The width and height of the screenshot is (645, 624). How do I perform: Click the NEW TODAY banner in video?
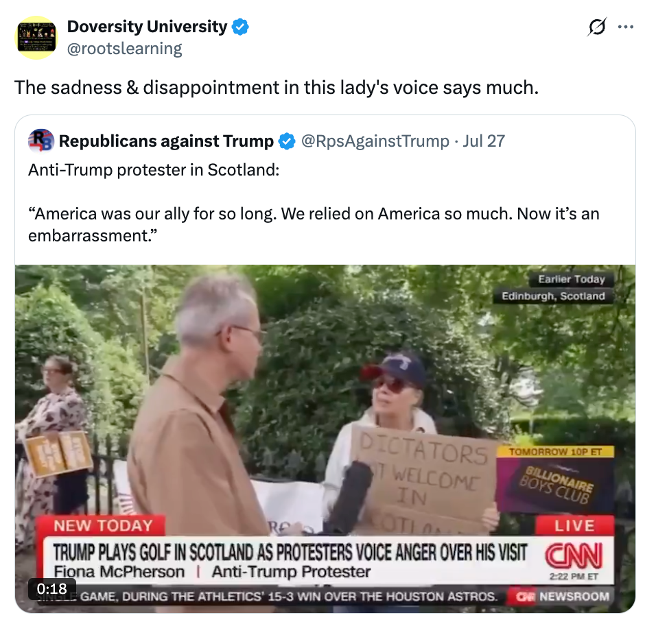coord(103,525)
